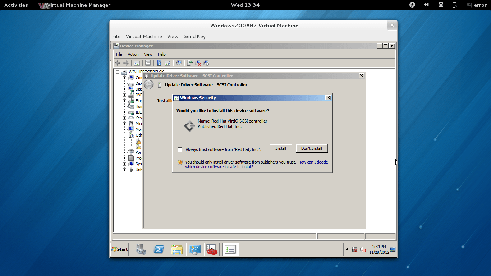The height and width of the screenshot is (276, 491).
Task: Click the Forward arrow in Device Manager toolbar
Action: point(126,63)
